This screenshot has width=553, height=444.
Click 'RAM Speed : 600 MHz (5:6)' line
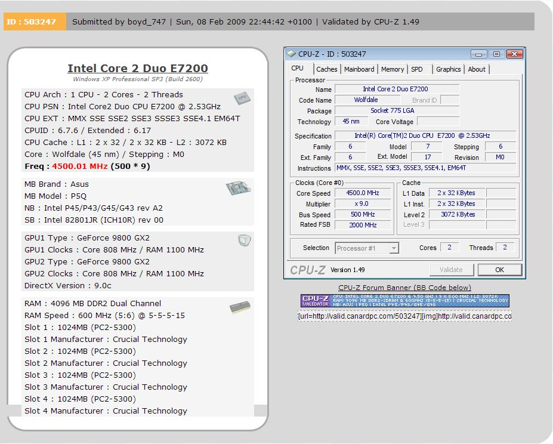(104, 316)
